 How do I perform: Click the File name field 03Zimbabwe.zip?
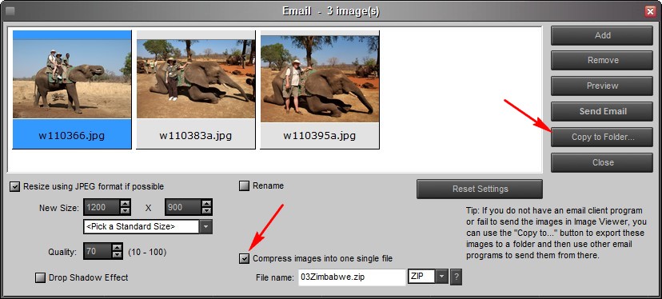point(352,277)
